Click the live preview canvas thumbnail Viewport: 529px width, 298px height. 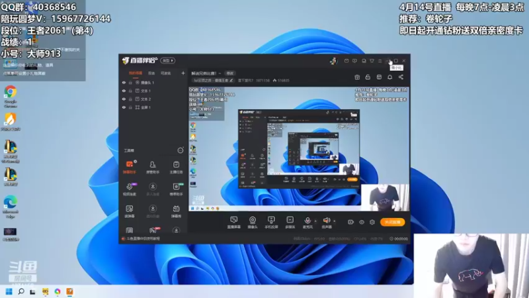tap(299, 149)
